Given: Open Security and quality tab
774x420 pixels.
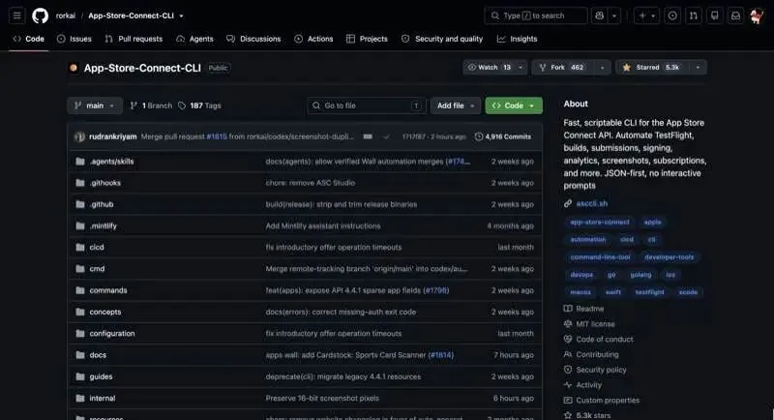Looking at the screenshot, I should coord(442,39).
